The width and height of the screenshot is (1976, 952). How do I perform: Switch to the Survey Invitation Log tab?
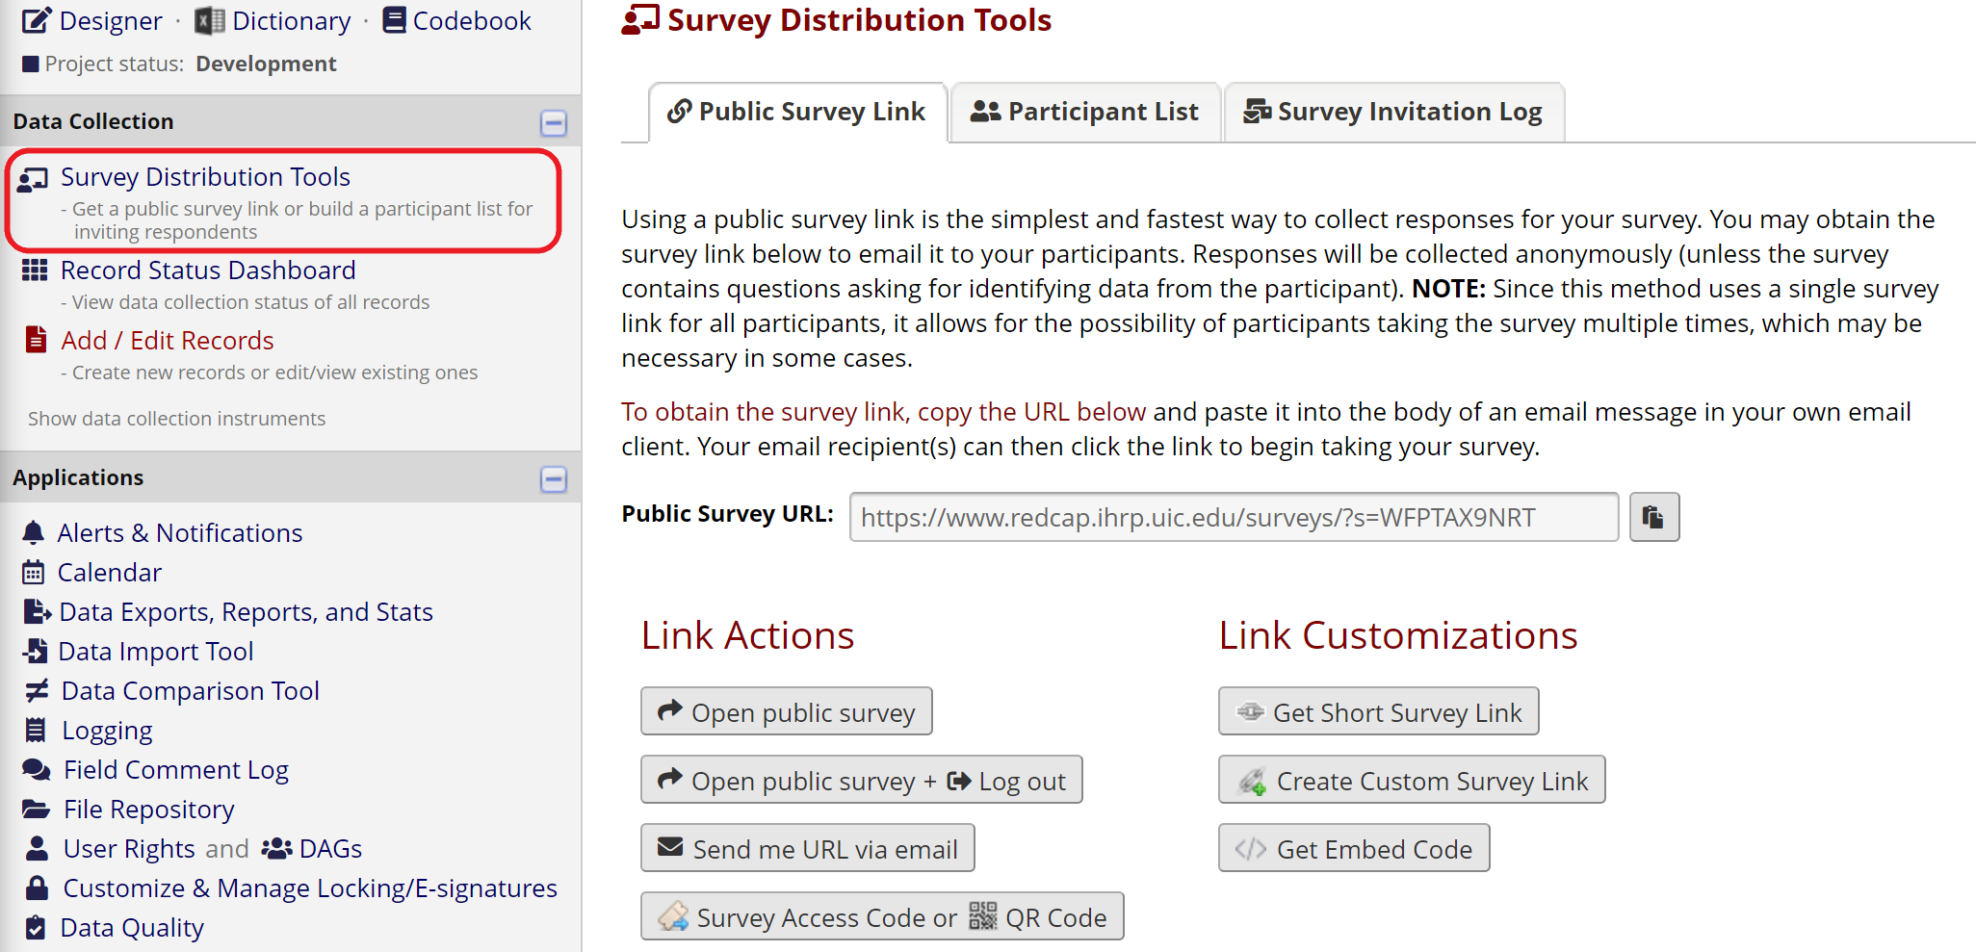[x=1392, y=112]
